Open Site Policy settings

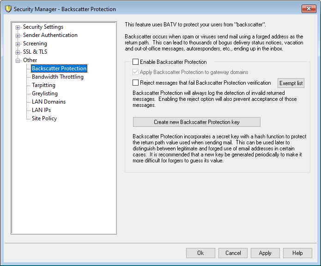44,118
